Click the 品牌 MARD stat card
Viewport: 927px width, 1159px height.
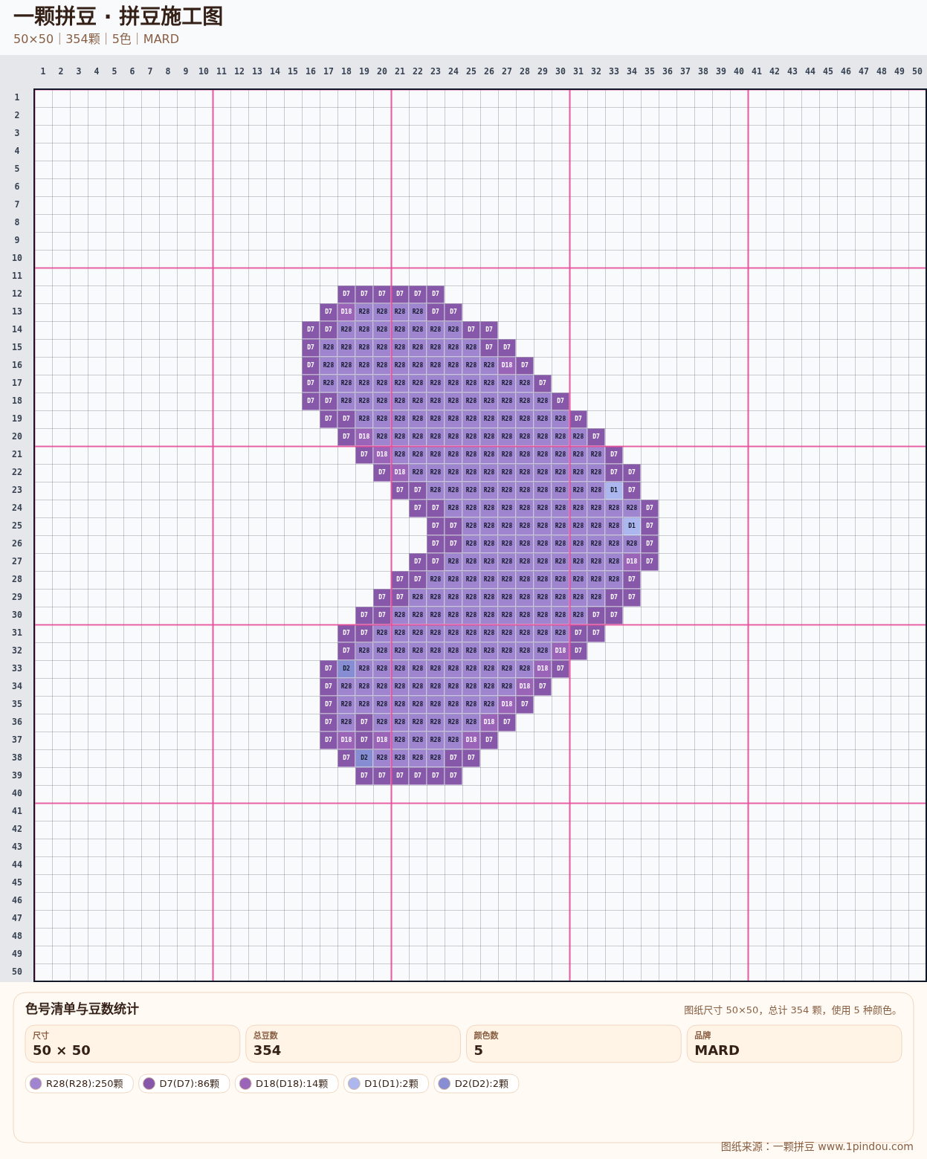pos(794,1044)
